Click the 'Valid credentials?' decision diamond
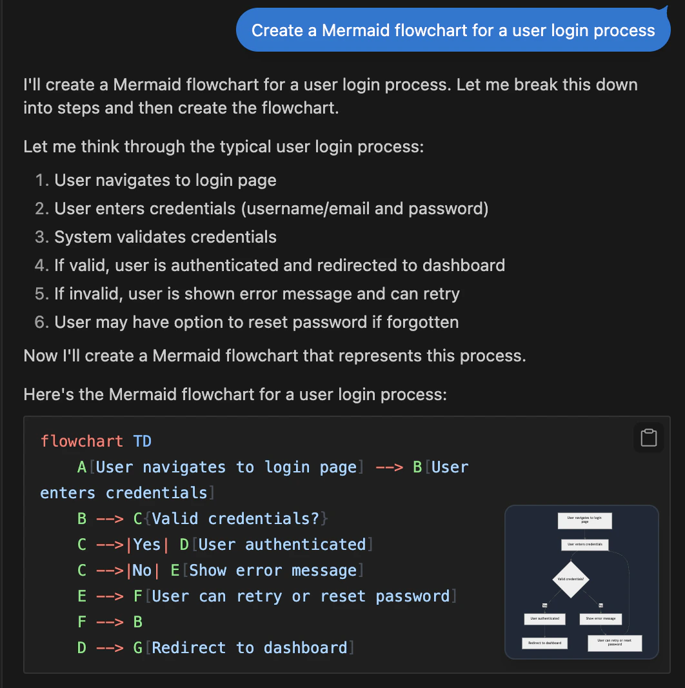Screen dimensions: 685x688 coord(570,579)
